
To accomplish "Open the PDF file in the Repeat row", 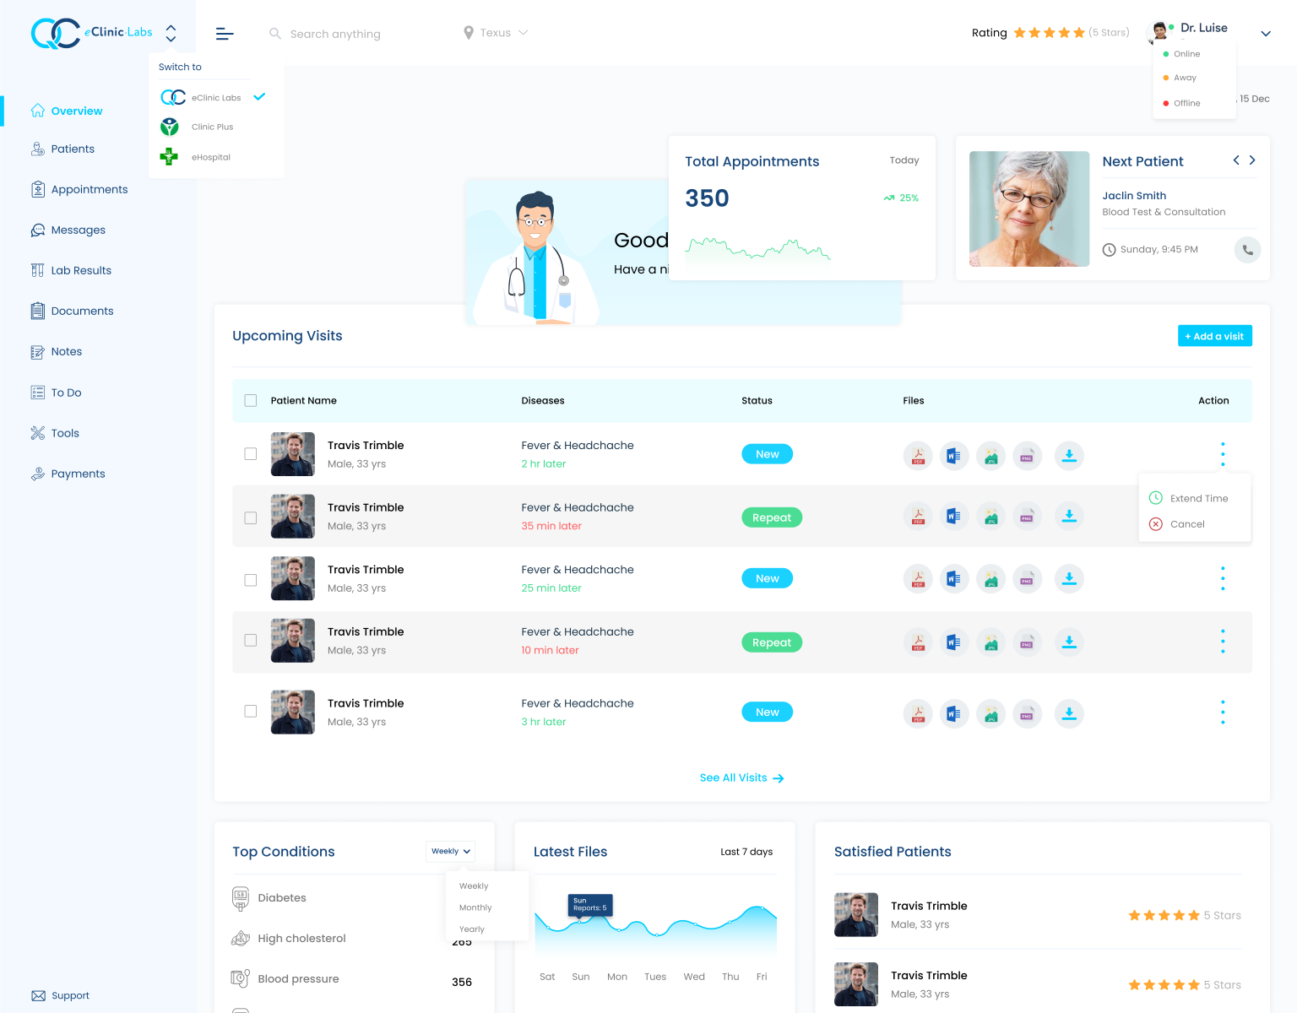I will coord(917,516).
